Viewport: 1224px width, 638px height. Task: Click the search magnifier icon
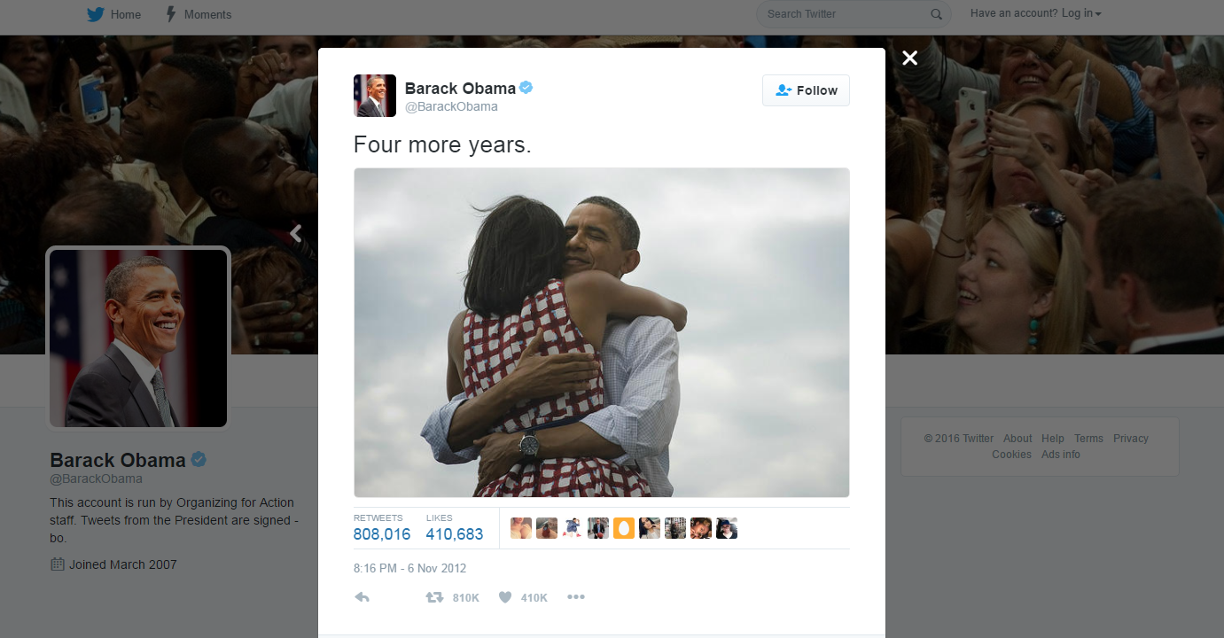[x=936, y=14]
